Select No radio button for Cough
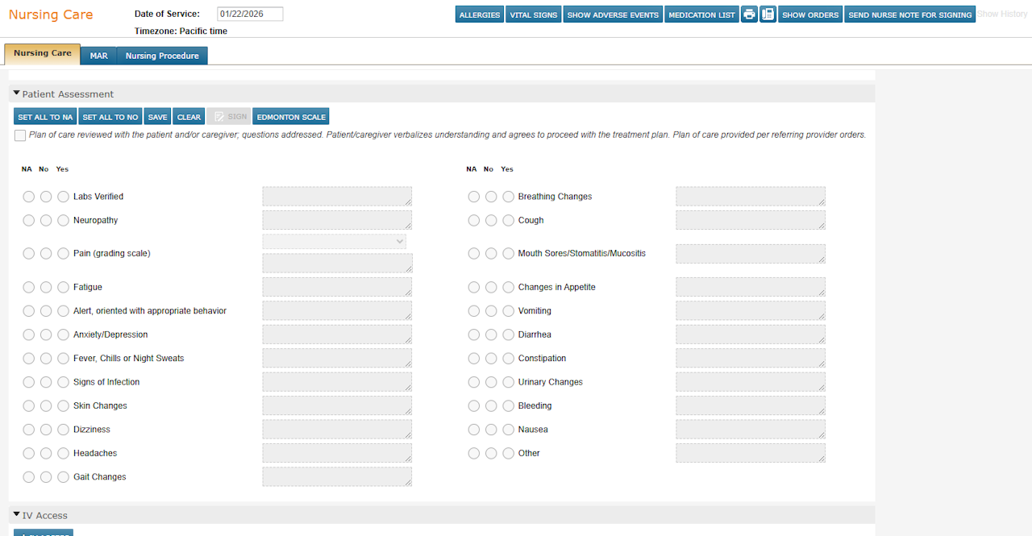Viewport: 1032px width, 536px height. click(491, 220)
